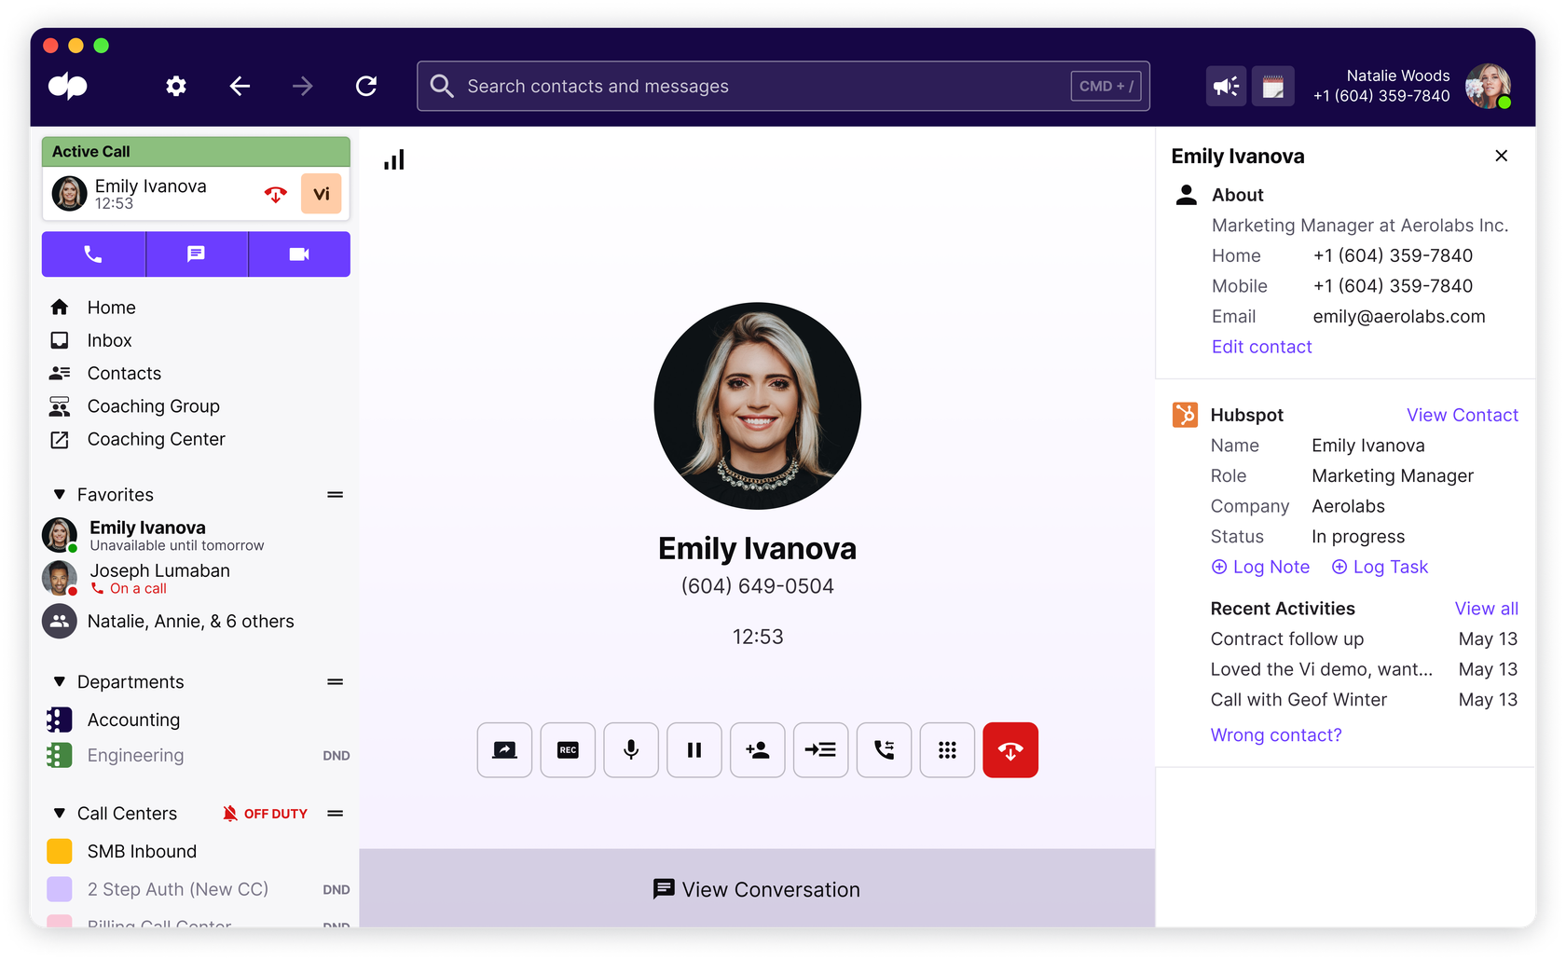This screenshot has width=1566, height=960.
Task: Transfer the call with arrow-list button
Action: click(820, 749)
